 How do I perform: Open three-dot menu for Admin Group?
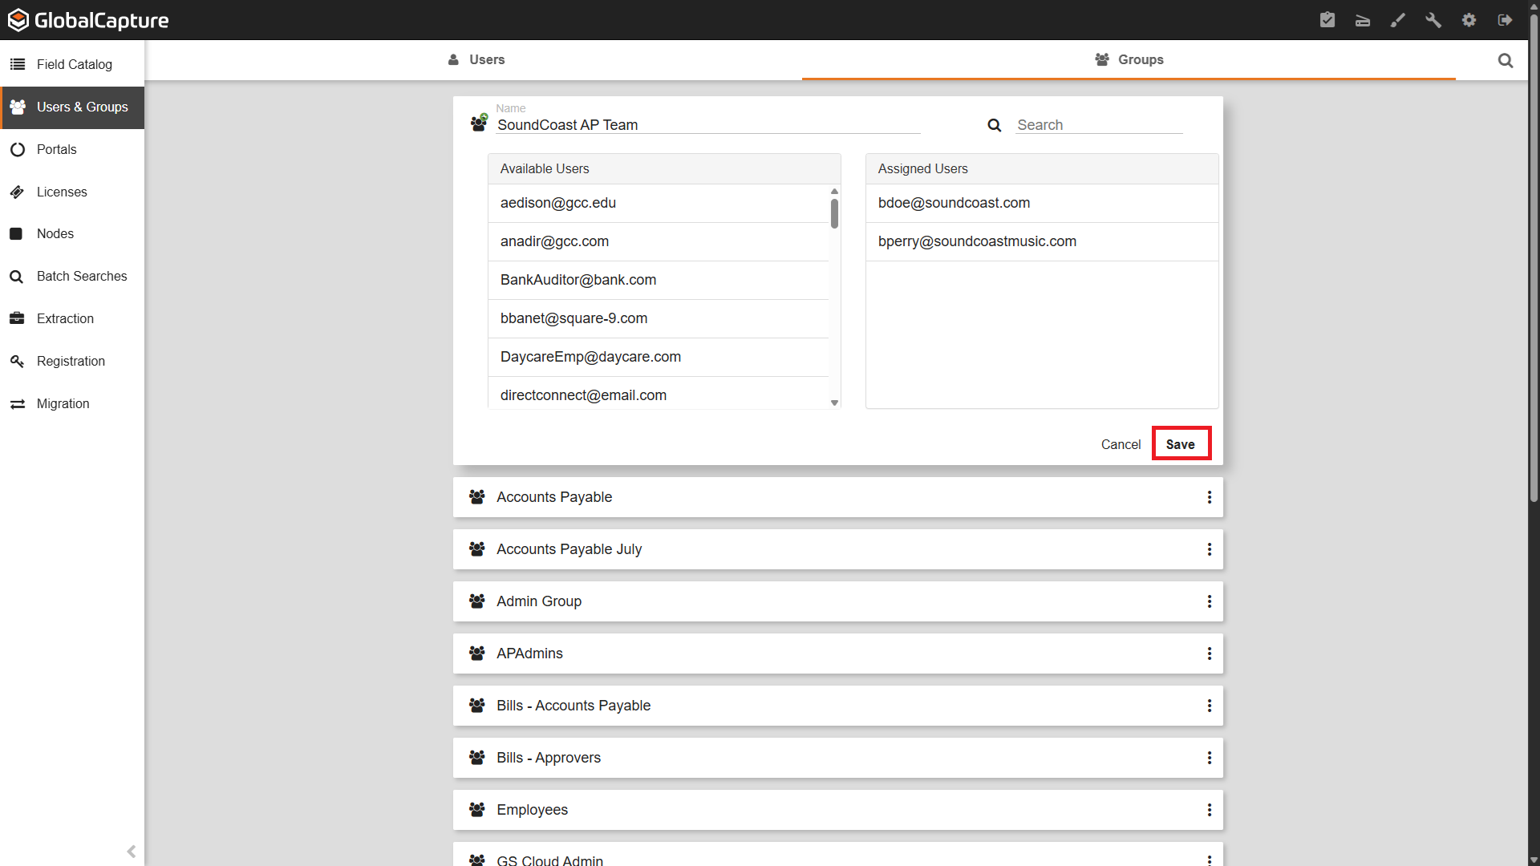point(1210,601)
